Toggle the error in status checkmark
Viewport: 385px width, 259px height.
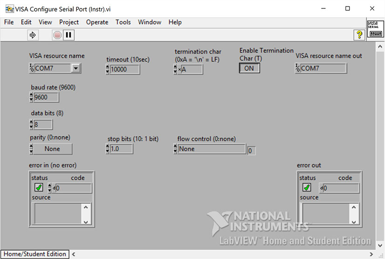pos(39,188)
